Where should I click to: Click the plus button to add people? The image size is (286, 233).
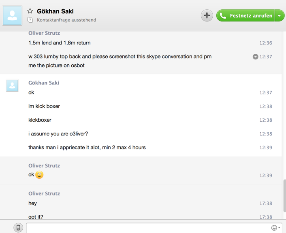pyautogui.click(x=207, y=16)
